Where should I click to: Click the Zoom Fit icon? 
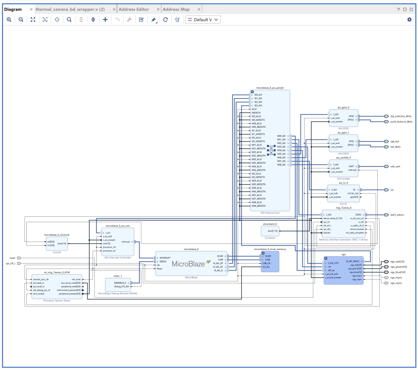click(33, 19)
